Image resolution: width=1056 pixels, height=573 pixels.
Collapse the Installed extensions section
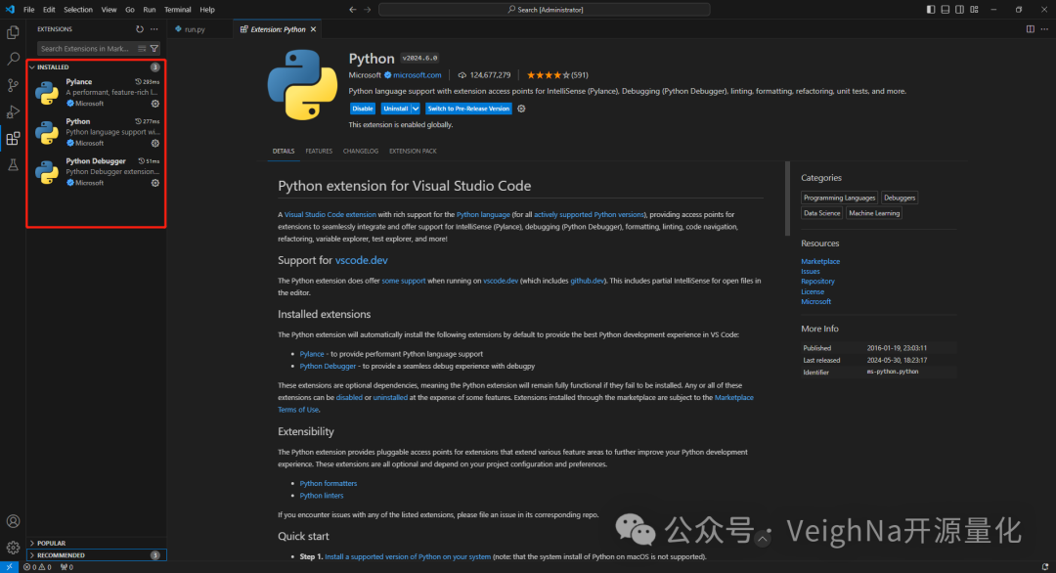(x=32, y=67)
